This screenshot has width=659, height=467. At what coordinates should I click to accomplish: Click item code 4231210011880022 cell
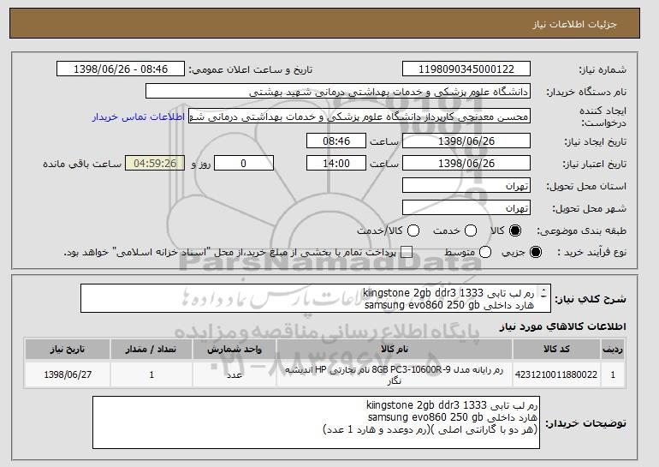pyautogui.click(x=556, y=374)
